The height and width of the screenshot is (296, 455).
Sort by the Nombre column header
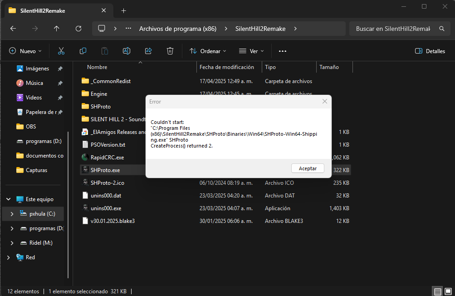coord(97,67)
